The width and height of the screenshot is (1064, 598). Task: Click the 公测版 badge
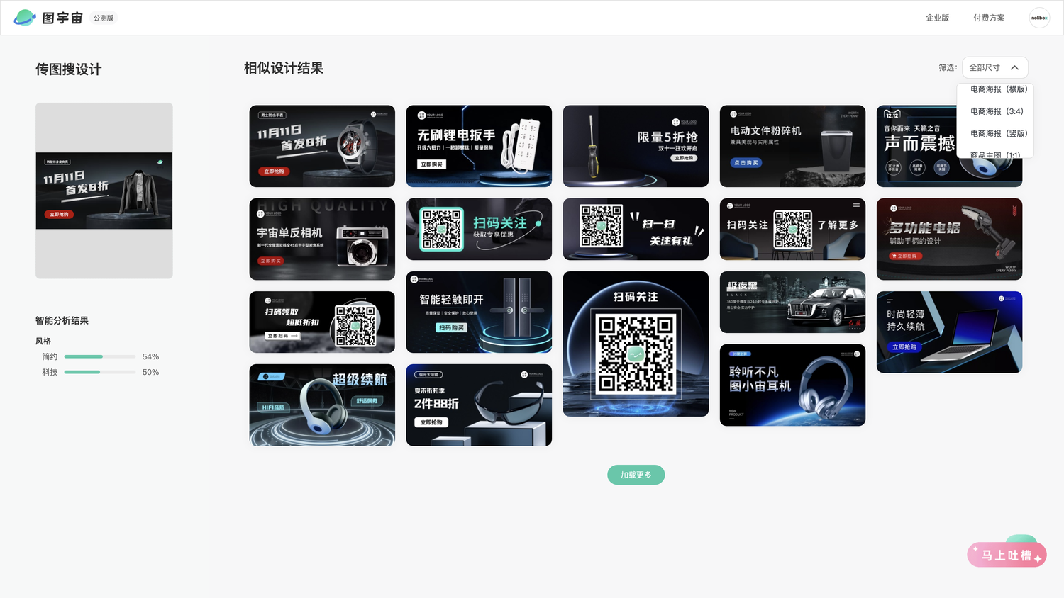pos(104,18)
